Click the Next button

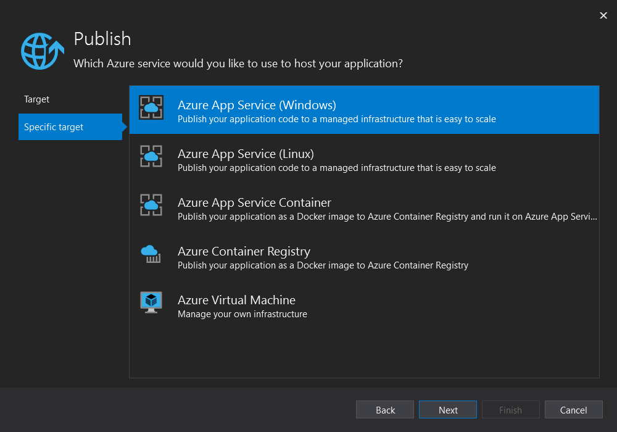pos(447,409)
